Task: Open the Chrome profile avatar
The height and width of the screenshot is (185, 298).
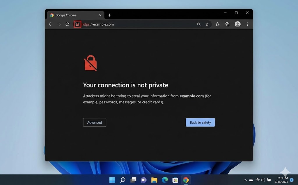Action: (237, 24)
